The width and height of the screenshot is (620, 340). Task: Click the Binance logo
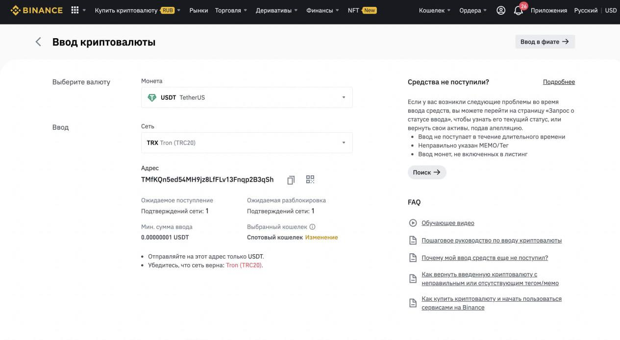point(37,10)
